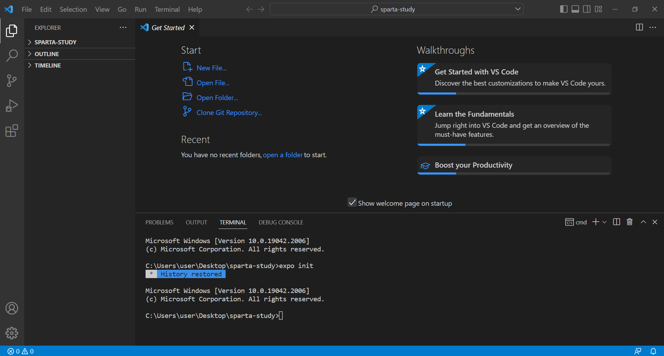Image resolution: width=664 pixels, height=356 pixels.
Task: Switch to the DEBUG CONSOLE tab
Action: [281, 222]
